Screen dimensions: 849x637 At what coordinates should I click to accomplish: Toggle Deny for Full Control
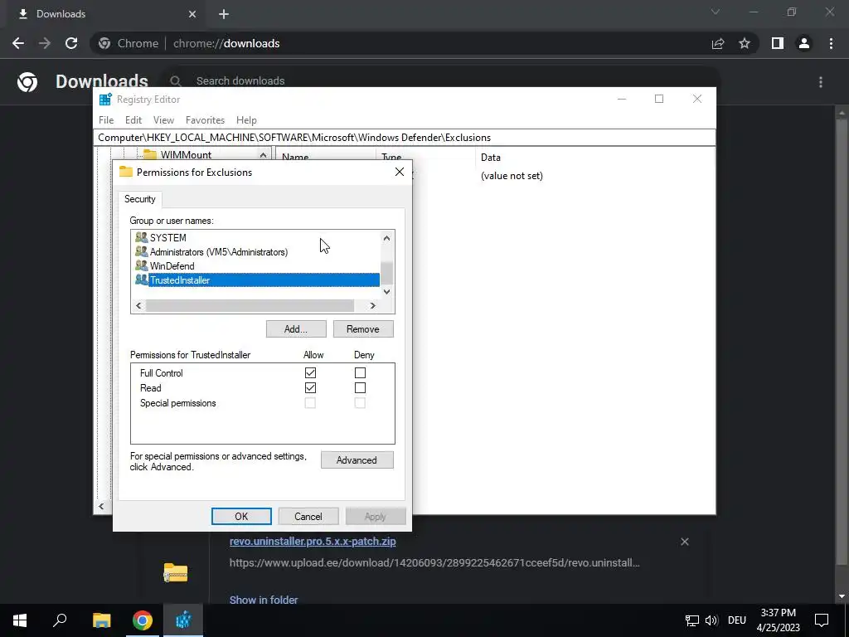tap(360, 372)
